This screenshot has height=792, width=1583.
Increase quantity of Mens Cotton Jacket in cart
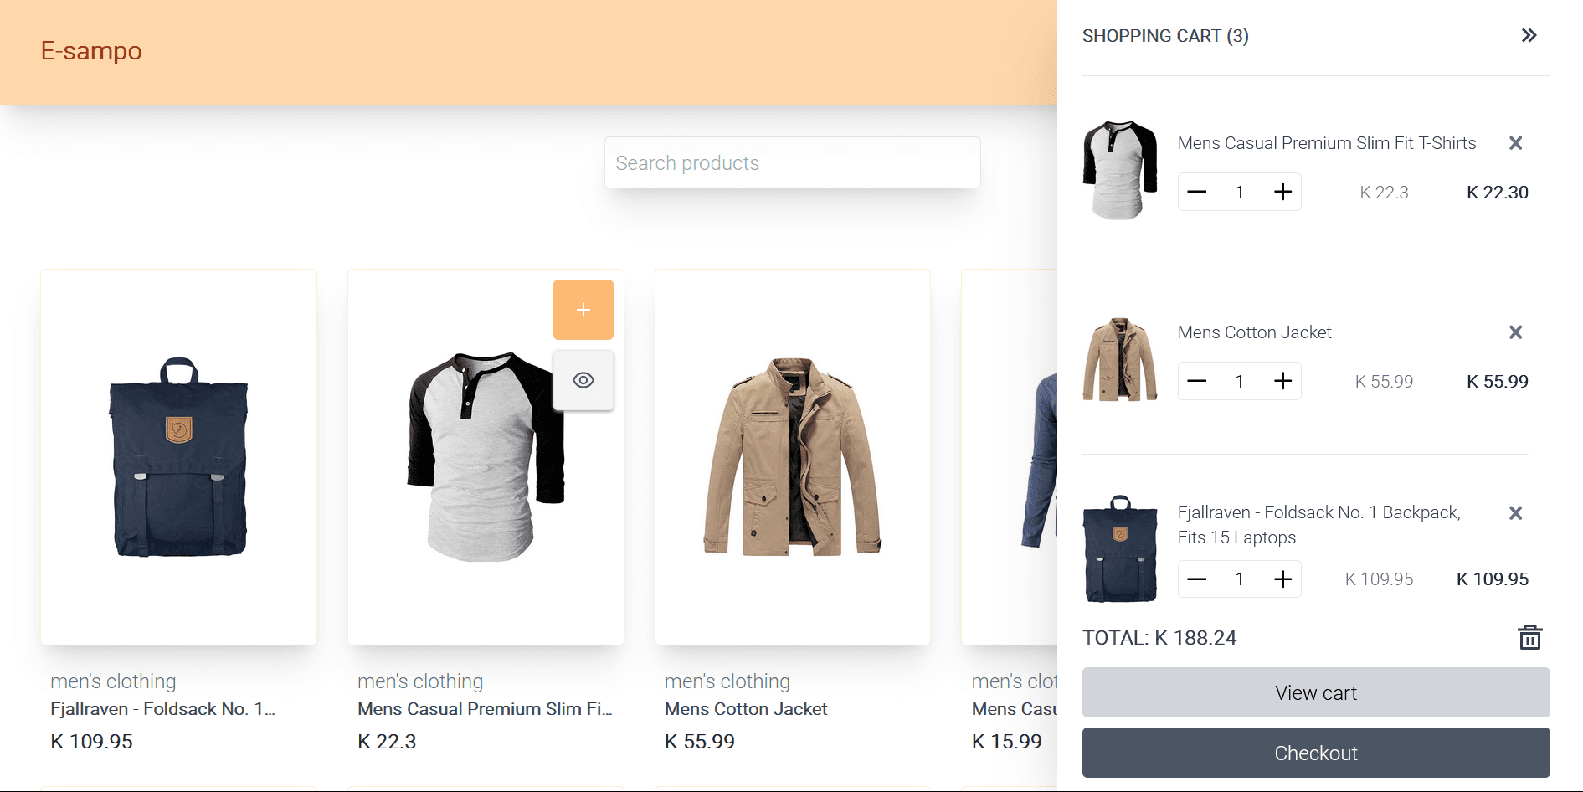pos(1282,381)
